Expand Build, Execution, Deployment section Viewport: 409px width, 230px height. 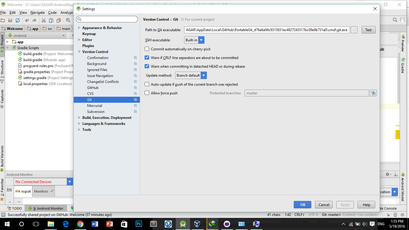pos(79,117)
